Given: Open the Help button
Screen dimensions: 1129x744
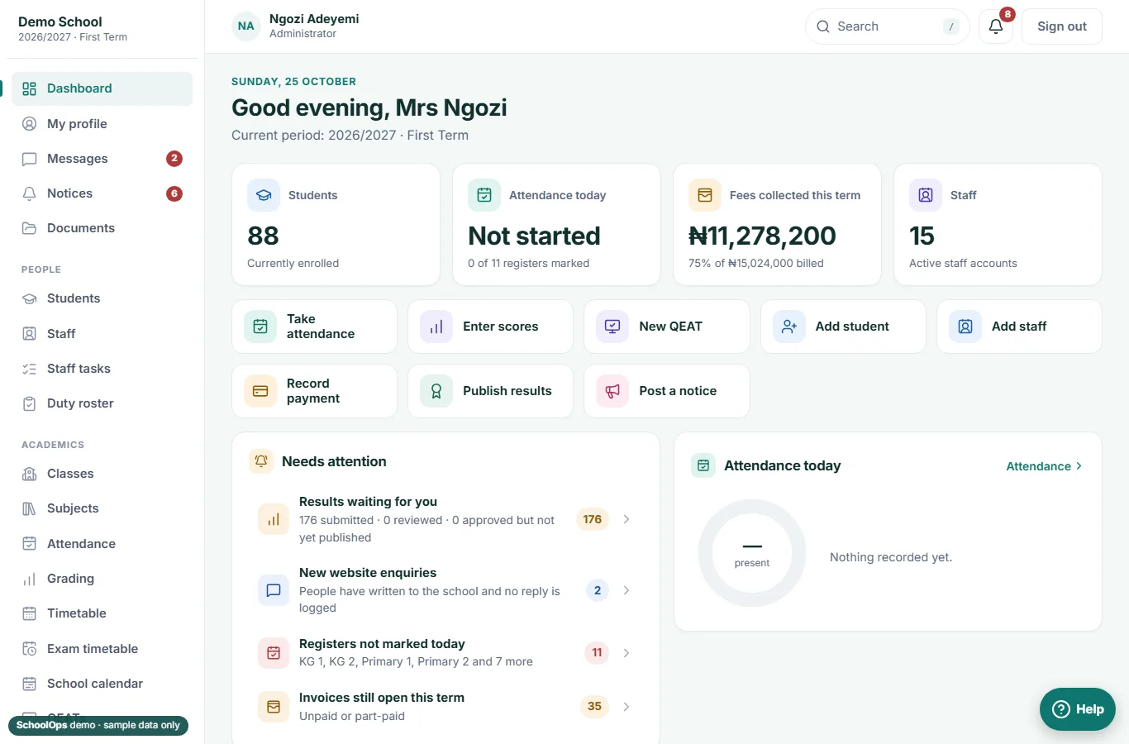Looking at the screenshot, I should [x=1078, y=709].
